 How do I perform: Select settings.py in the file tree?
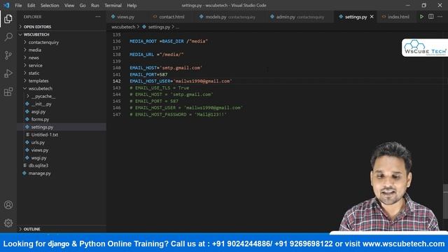point(62,127)
